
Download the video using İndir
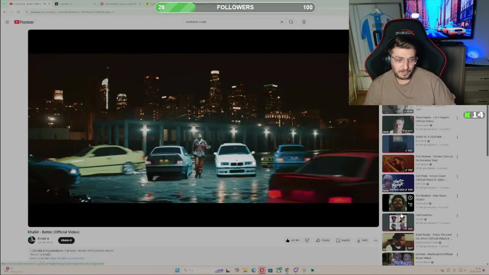coord(362,240)
